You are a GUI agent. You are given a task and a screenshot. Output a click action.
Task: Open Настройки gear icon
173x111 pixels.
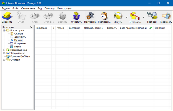pyautogui.click(x=90, y=16)
